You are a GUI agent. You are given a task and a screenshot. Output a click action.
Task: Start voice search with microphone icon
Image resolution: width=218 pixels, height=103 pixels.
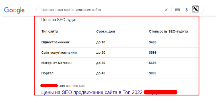tap(187, 10)
